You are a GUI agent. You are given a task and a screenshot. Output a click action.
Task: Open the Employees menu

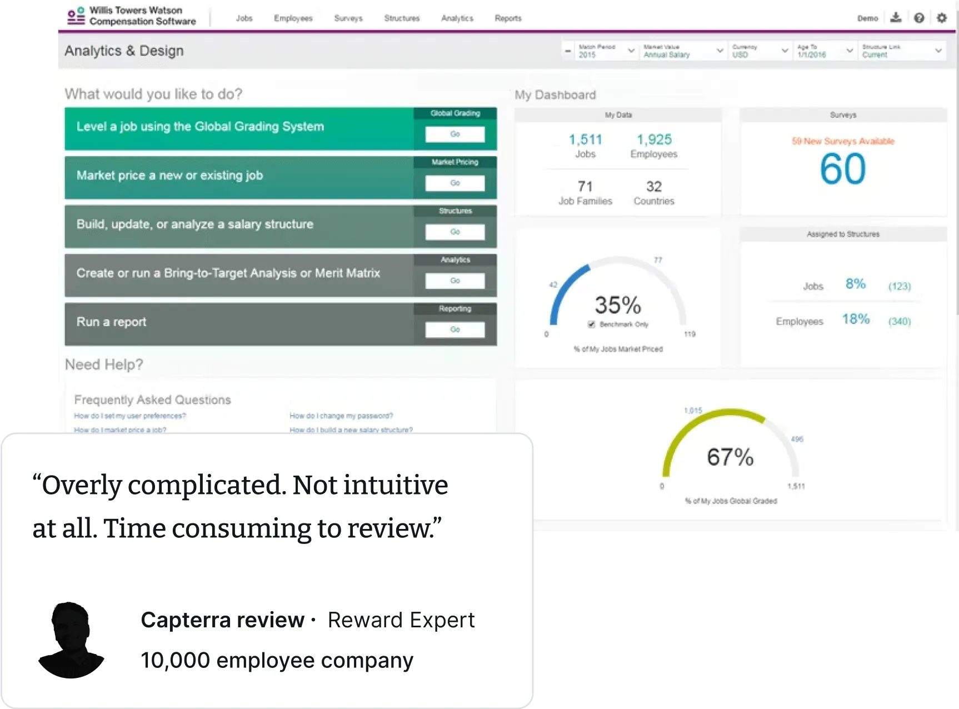293,18
